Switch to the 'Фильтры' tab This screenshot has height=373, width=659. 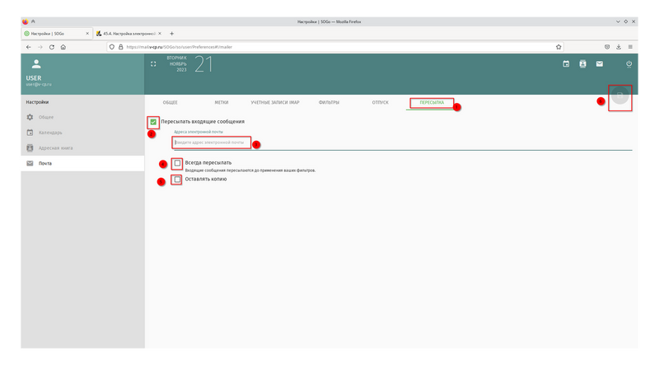(x=329, y=103)
